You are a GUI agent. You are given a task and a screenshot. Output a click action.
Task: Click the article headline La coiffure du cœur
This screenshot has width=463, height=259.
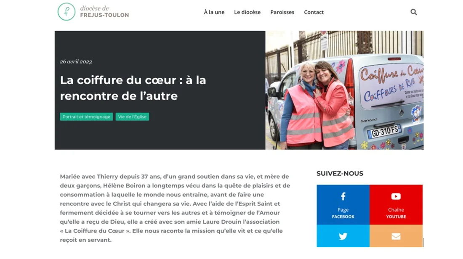pyautogui.click(x=133, y=88)
